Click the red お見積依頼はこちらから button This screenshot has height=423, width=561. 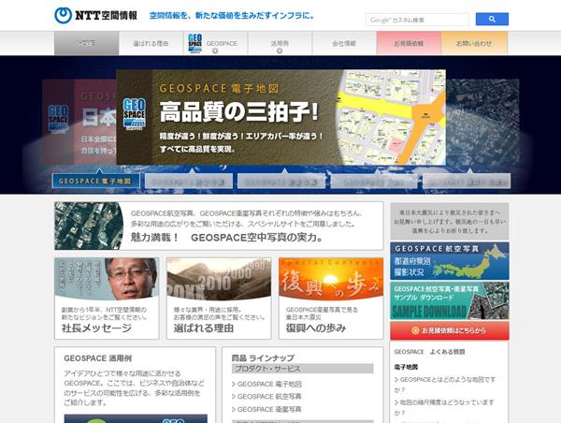click(450, 330)
